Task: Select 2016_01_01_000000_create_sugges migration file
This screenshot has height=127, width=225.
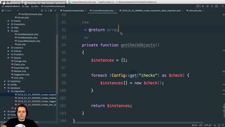Action: [x=36, y=101]
